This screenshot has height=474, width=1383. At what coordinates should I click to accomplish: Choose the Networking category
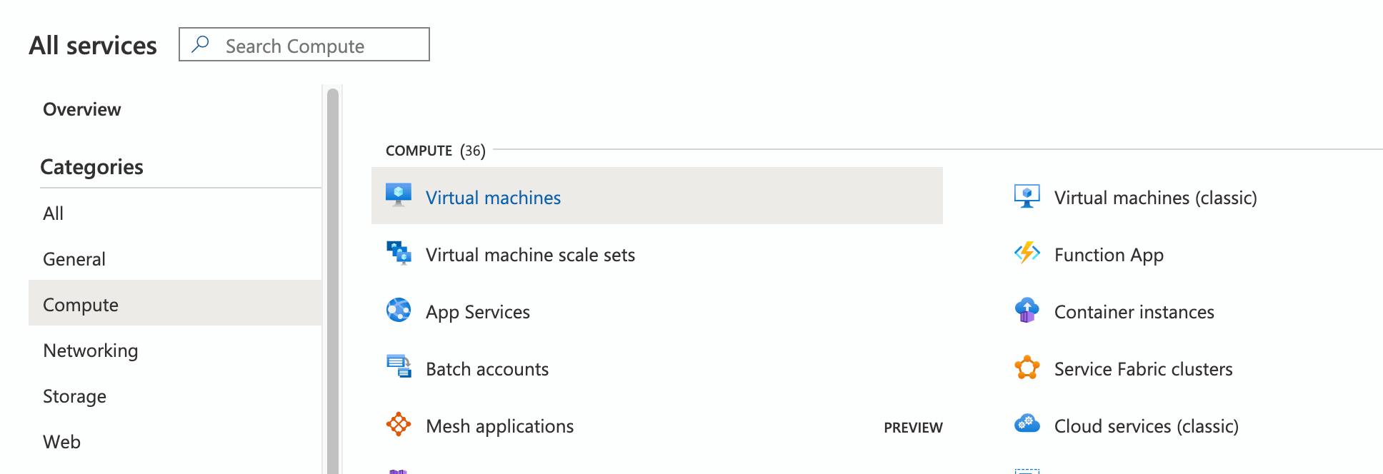(x=91, y=351)
